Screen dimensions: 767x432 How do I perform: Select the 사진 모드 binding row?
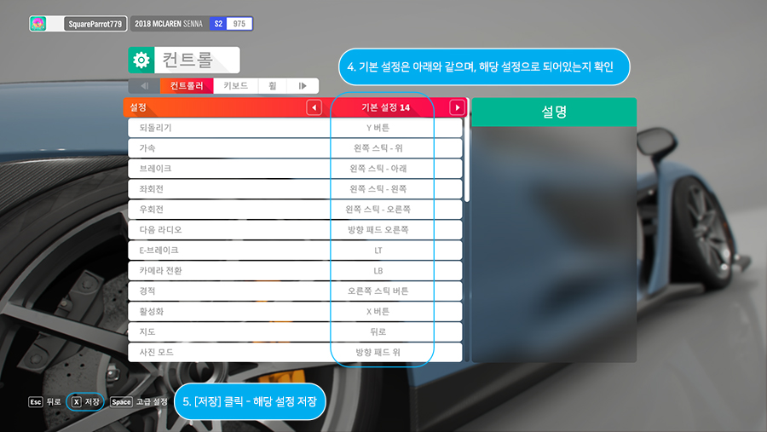(295, 352)
